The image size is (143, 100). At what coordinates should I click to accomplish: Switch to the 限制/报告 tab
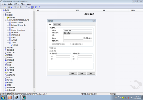tap(57, 25)
